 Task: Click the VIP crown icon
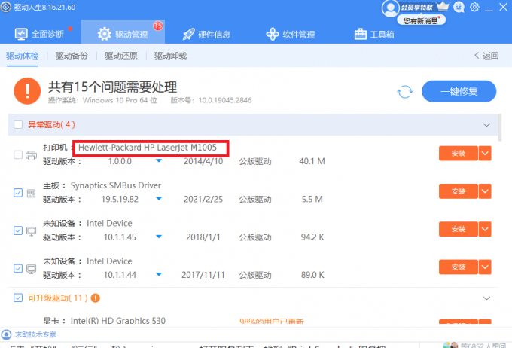443,7
